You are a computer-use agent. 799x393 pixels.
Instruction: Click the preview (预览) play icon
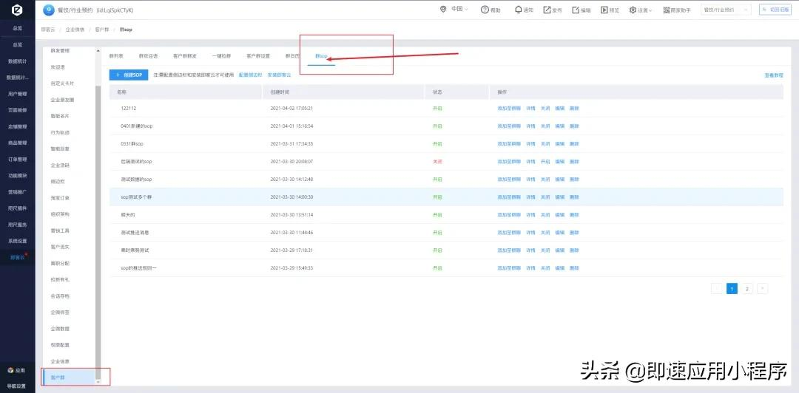604,10
